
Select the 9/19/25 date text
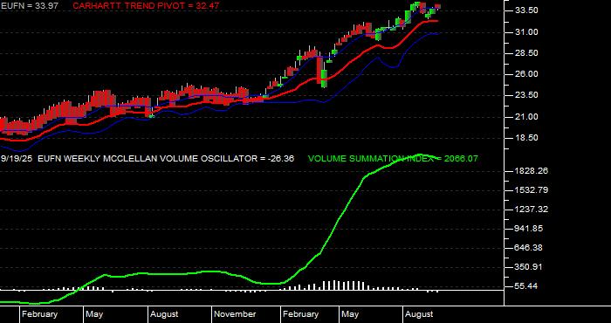point(17,159)
